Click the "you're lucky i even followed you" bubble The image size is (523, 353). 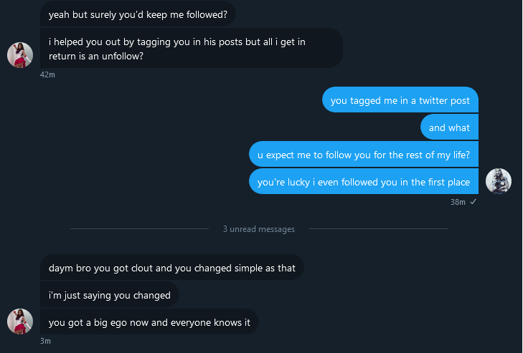click(363, 182)
